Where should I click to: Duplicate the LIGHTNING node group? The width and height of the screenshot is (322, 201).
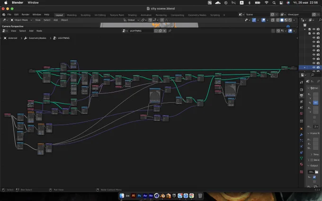coord(160,31)
